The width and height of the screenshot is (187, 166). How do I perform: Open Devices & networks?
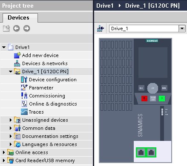pos(45,63)
